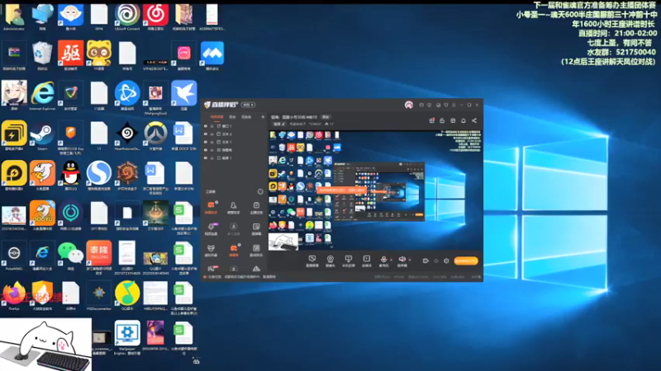The width and height of the screenshot is (661, 371).
Task: Toggle visibility of the 文本 2 source
Action: (x=206, y=134)
